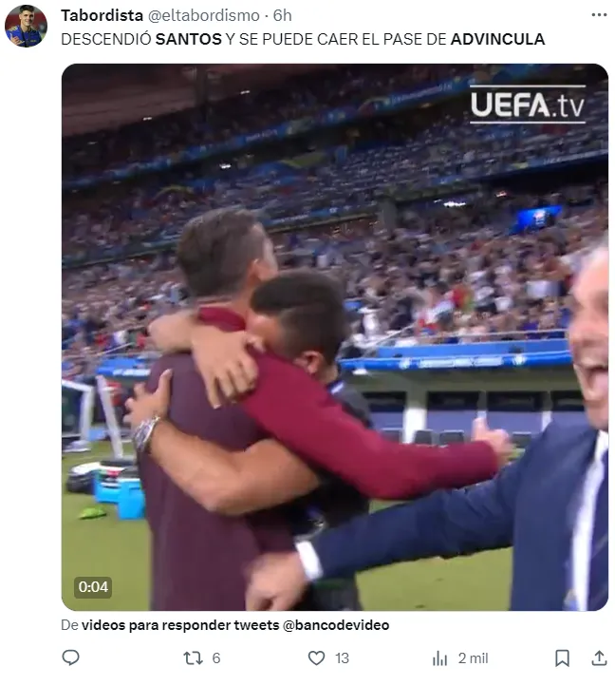615x686 pixels.
Task: Open analytics via the bar chart icon
Action: tap(439, 658)
